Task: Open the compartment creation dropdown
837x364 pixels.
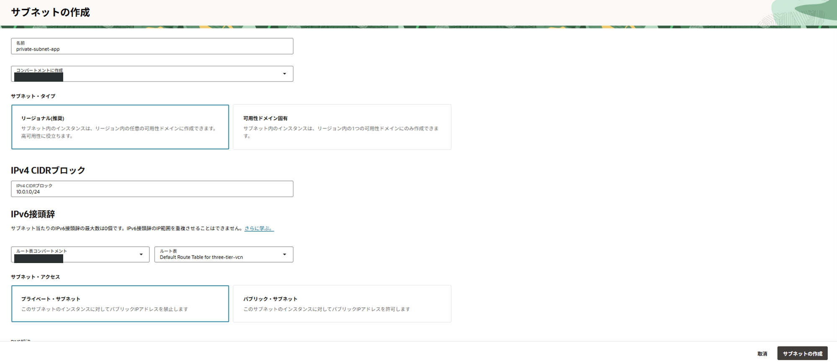Action: point(152,74)
